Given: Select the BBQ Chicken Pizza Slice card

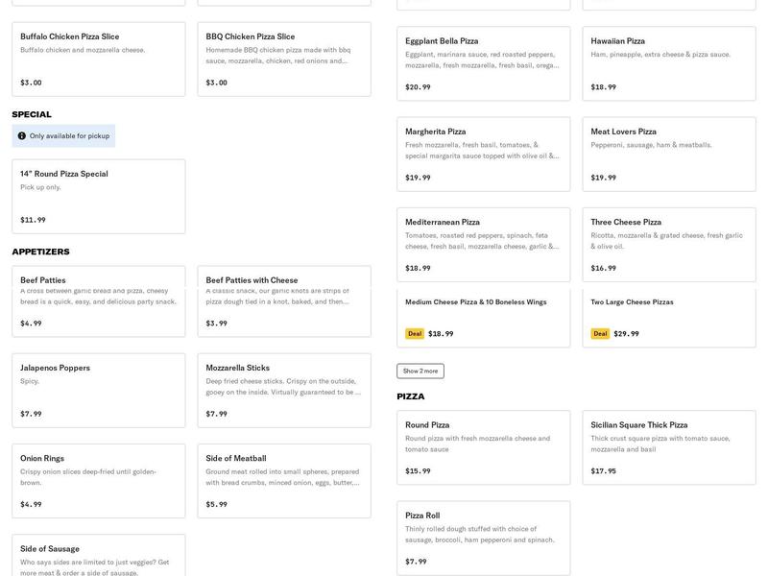Looking at the screenshot, I should point(283,60).
